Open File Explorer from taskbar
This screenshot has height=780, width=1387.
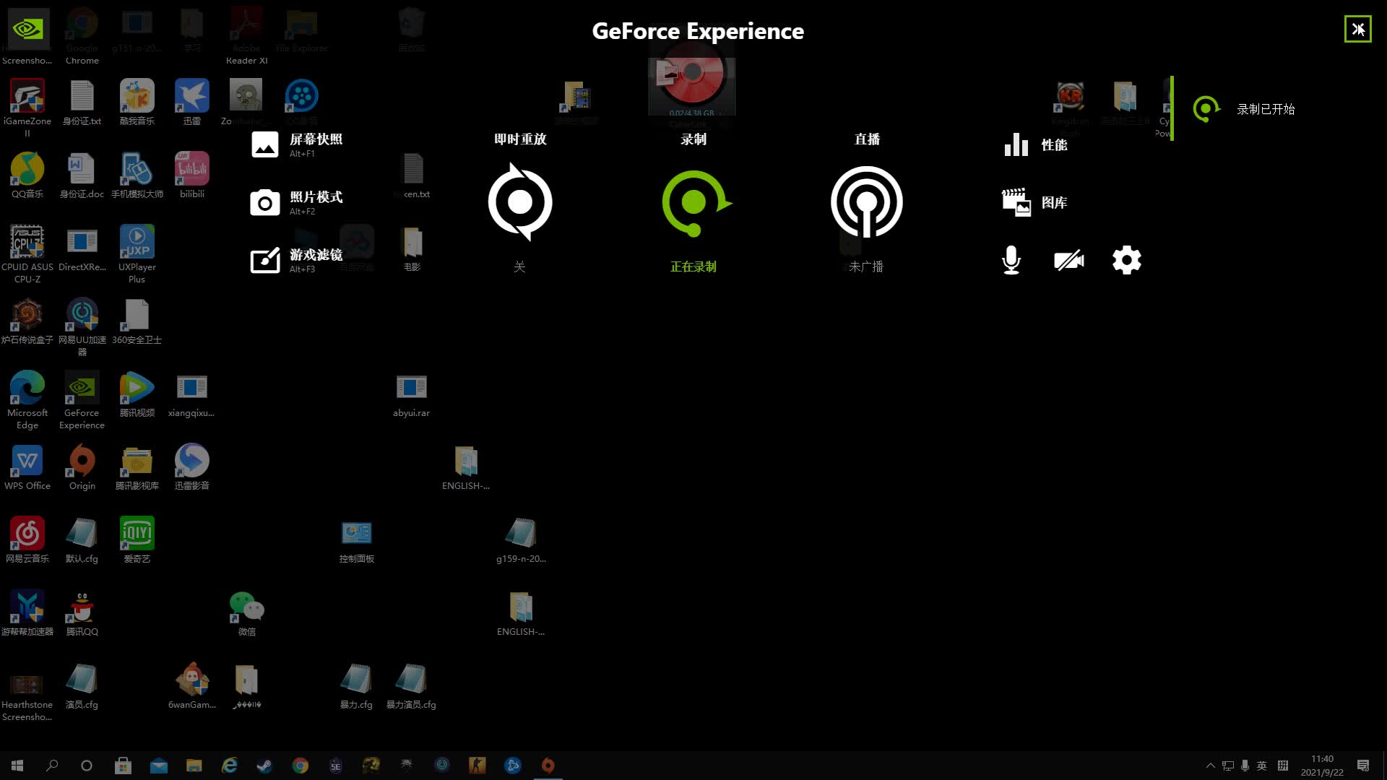click(194, 766)
